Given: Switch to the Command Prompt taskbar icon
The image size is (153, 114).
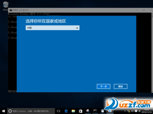Looking at the screenshot, I should click(95, 111).
